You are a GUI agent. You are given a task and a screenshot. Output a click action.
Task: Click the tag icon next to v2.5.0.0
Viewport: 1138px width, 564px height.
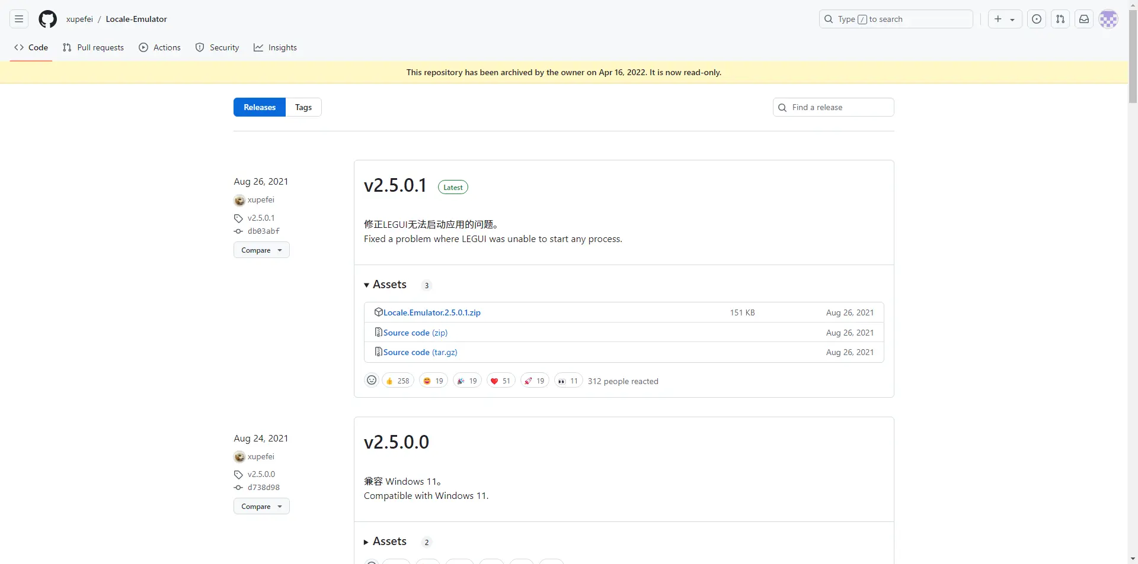[238, 475]
